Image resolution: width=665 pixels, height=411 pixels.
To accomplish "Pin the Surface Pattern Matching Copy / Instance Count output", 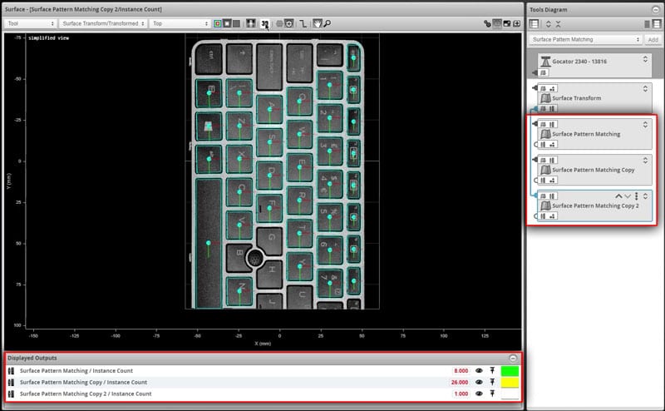I will click(492, 382).
